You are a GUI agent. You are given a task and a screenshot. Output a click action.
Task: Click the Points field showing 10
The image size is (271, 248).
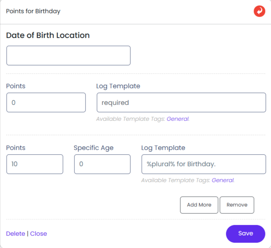[x=35, y=164]
